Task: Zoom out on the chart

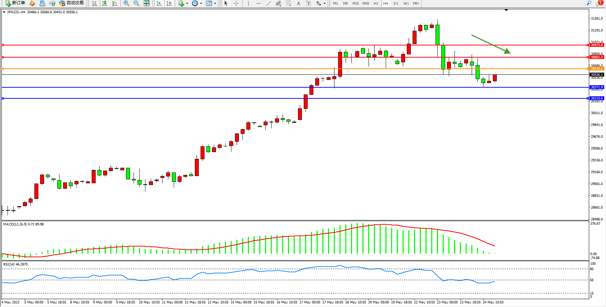Action: pyautogui.click(x=136, y=3)
